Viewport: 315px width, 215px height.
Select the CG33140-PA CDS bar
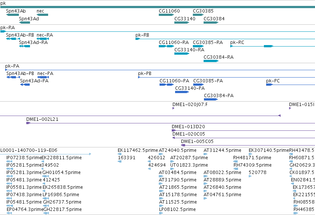(x=182, y=92)
